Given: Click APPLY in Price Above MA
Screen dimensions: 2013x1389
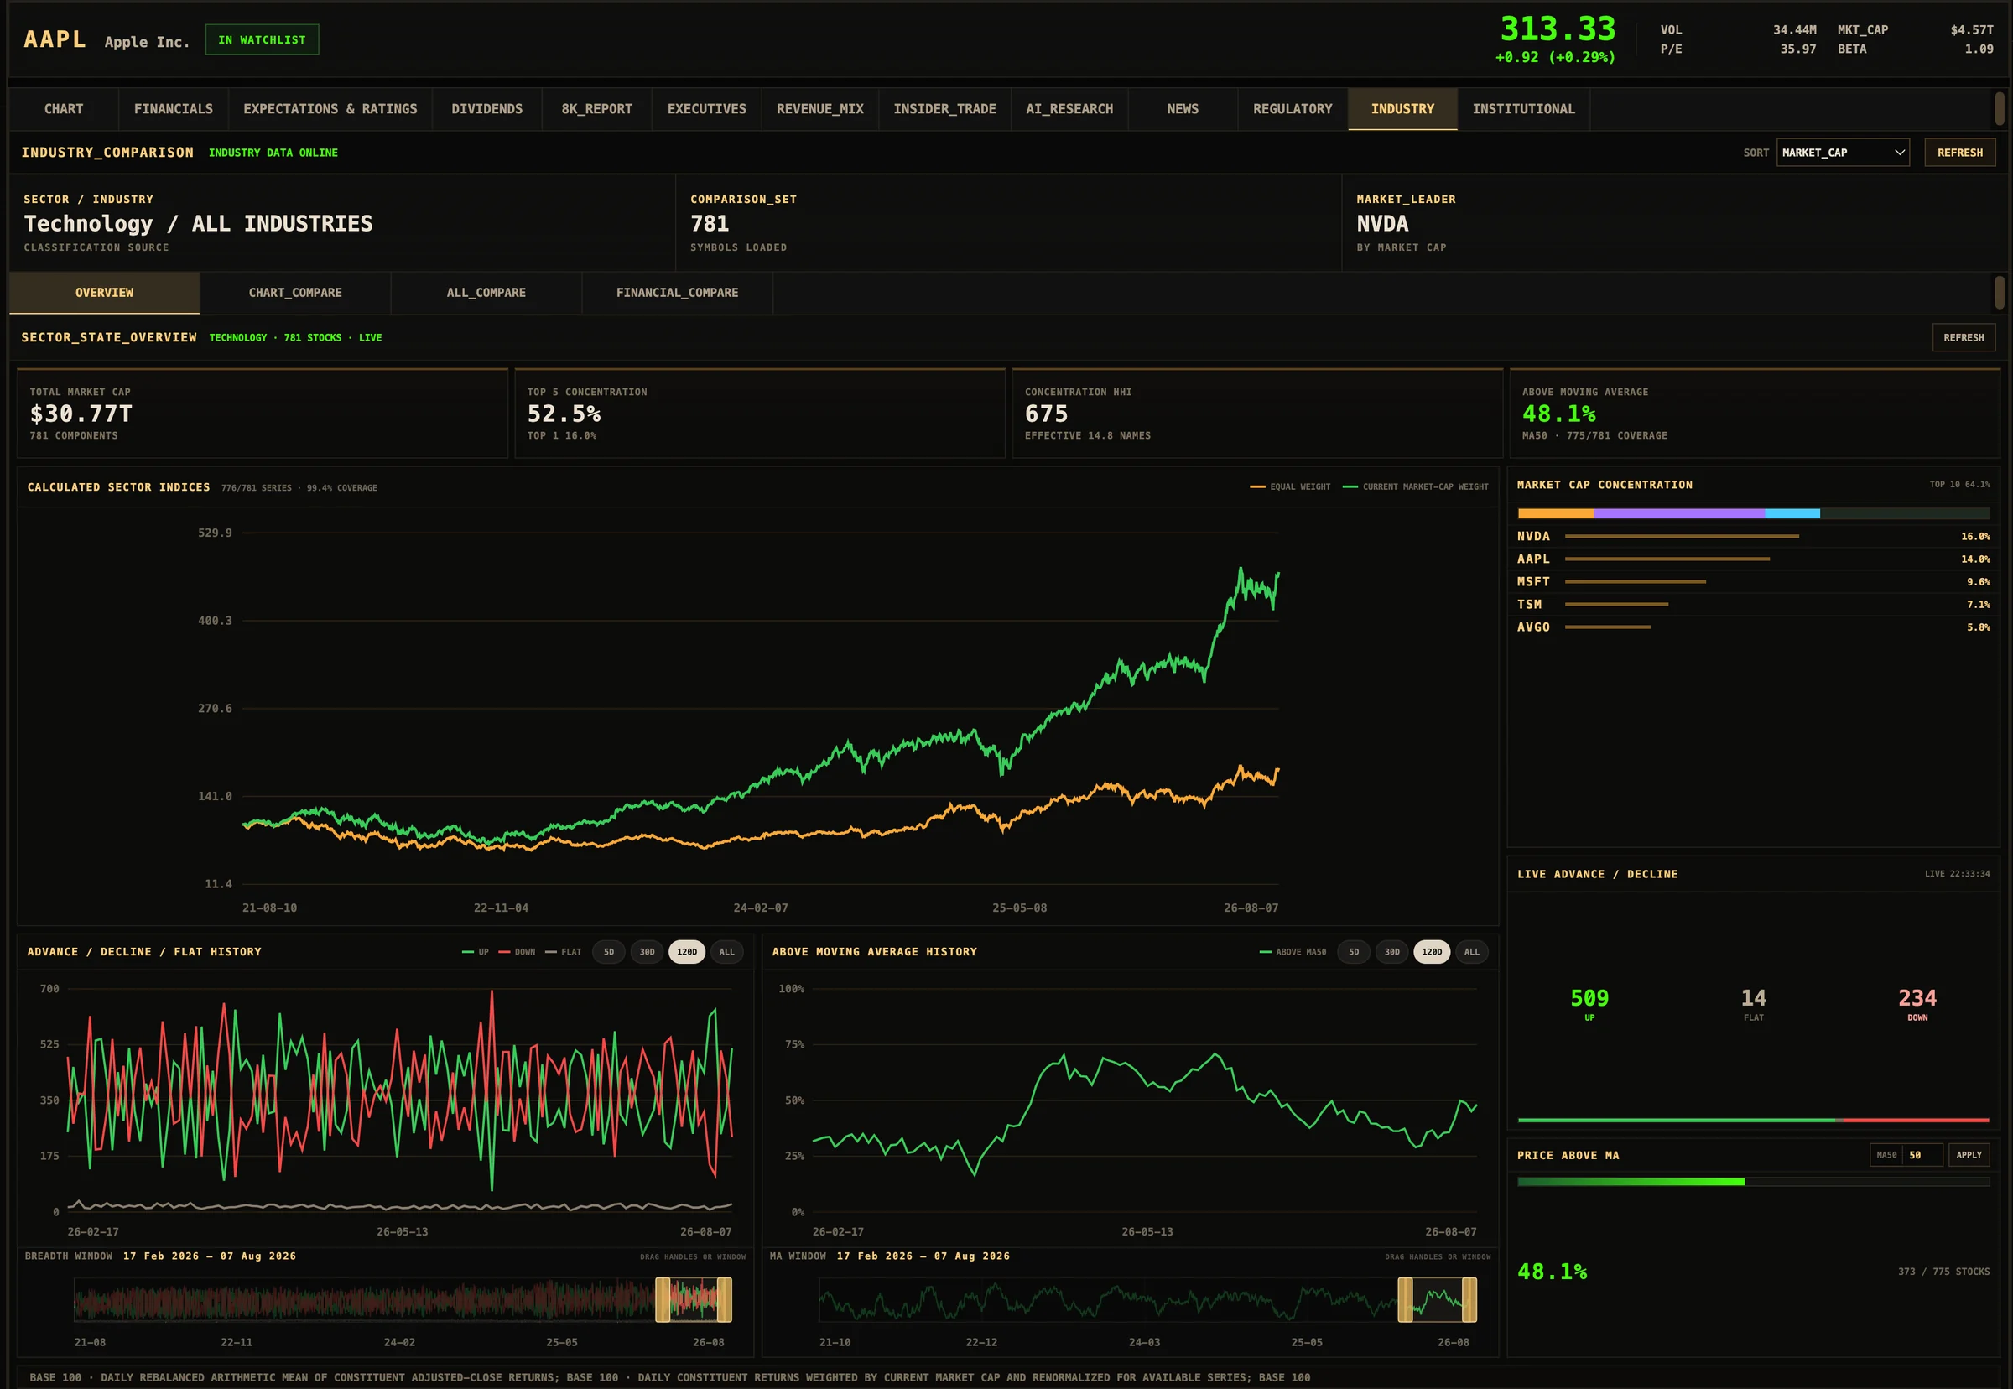Looking at the screenshot, I should pyautogui.click(x=1969, y=1155).
